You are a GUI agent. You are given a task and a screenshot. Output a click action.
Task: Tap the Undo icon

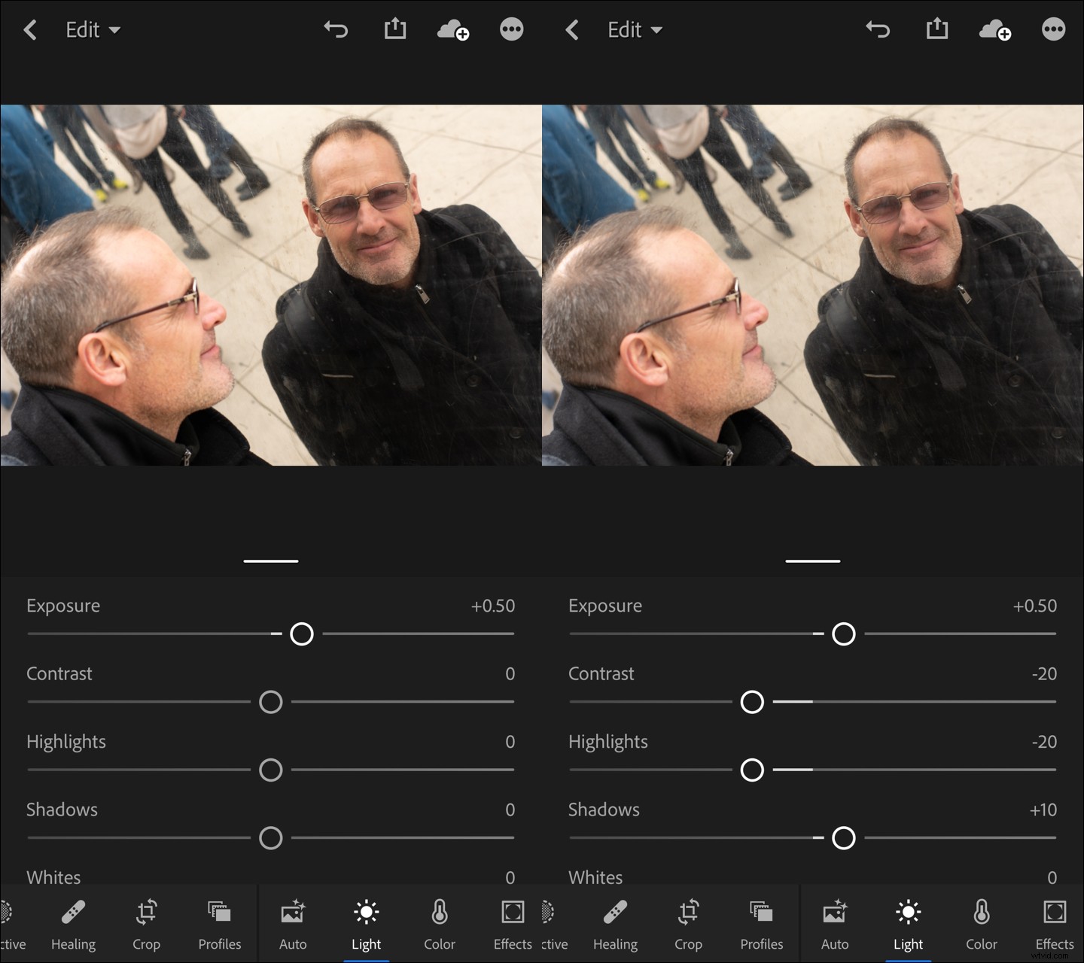tap(335, 30)
